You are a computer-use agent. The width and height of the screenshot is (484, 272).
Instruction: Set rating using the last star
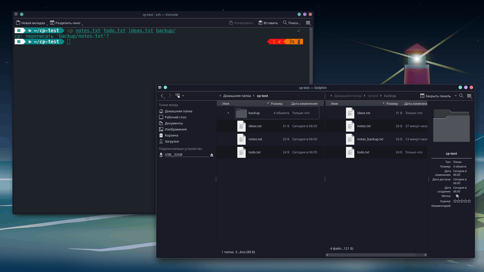(469, 201)
